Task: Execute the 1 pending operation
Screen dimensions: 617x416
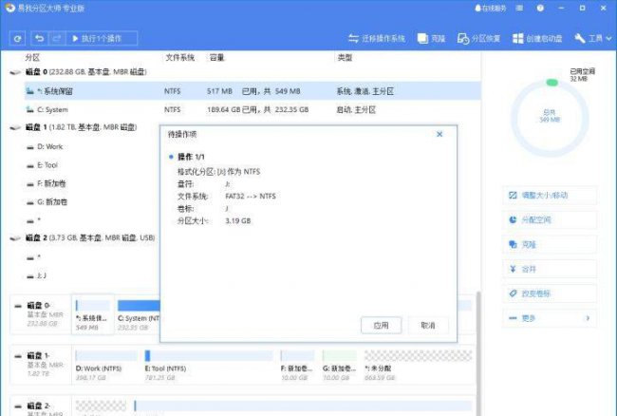Action: click(102, 38)
